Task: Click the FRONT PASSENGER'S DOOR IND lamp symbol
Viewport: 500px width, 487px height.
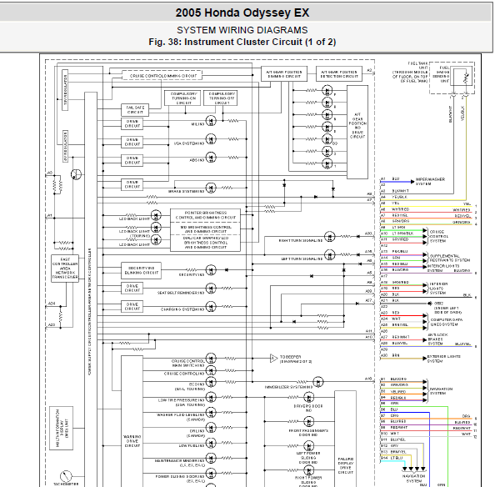Action: (x=308, y=422)
